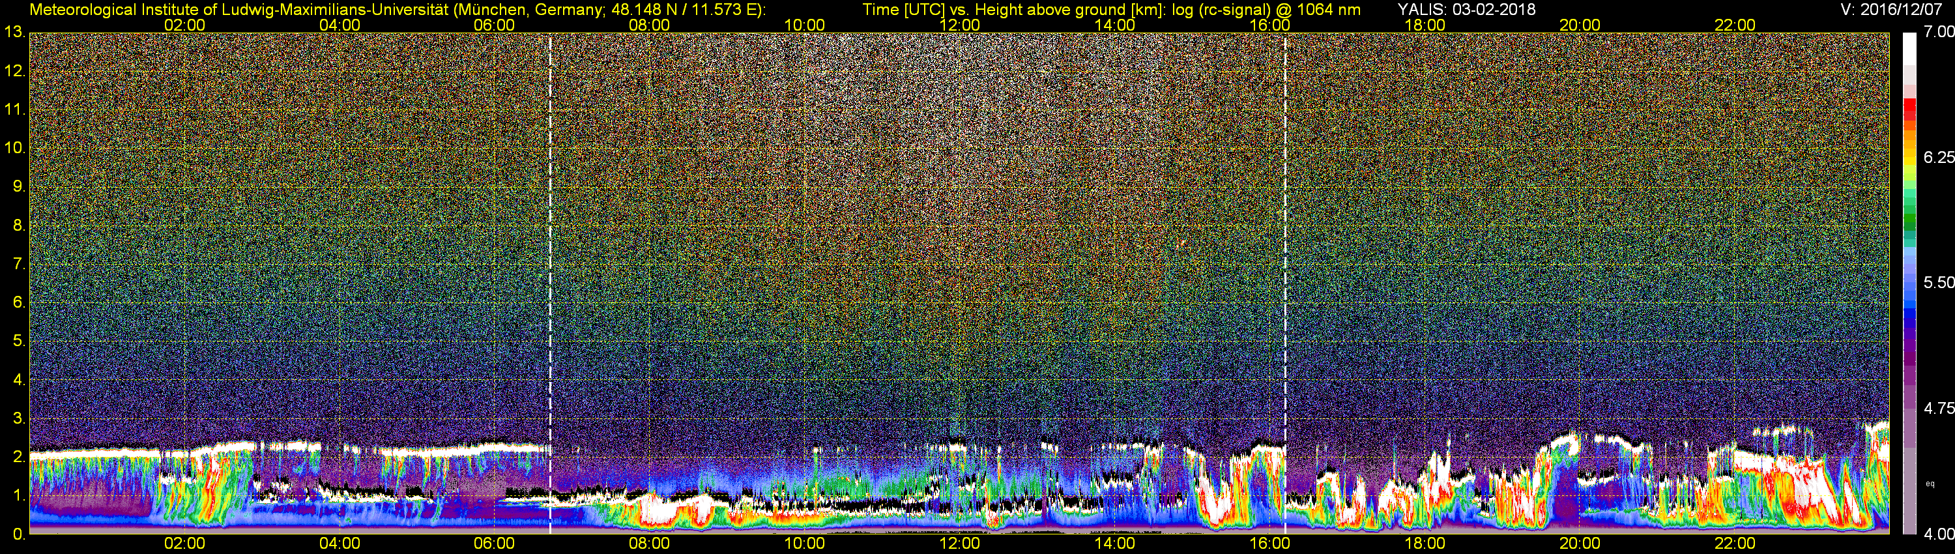Click the 'log (rc-signal) @ 1064 nm' text

click(x=1266, y=10)
